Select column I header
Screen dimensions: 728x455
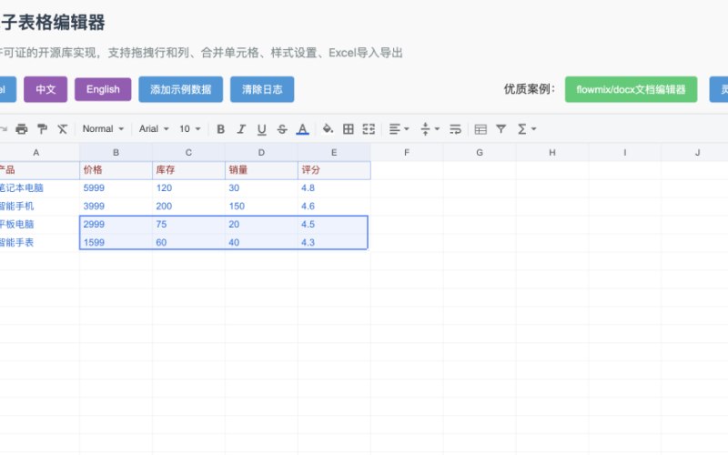(x=625, y=152)
